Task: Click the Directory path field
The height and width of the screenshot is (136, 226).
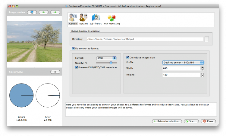Action: 145,39
